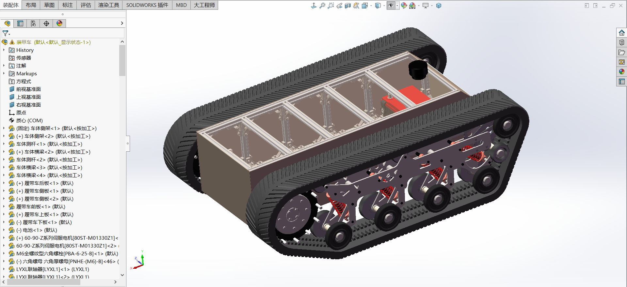Expand (固定) 车体侧架<1> component

[4, 128]
